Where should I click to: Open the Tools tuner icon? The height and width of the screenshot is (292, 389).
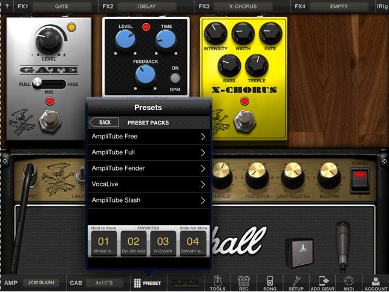coord(218,283)
